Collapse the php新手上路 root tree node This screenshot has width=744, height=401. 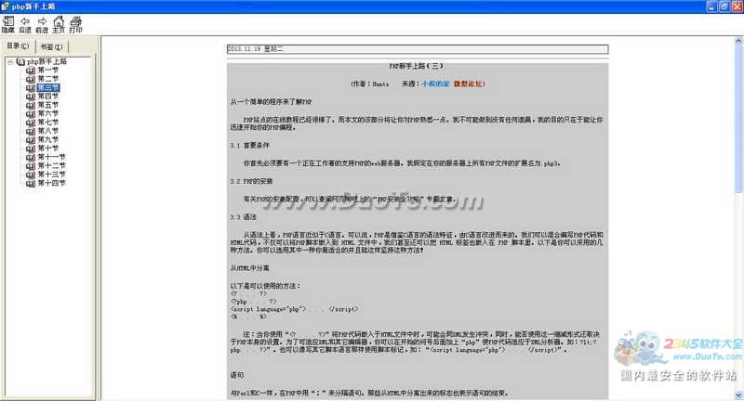click(x=10, y=62)
